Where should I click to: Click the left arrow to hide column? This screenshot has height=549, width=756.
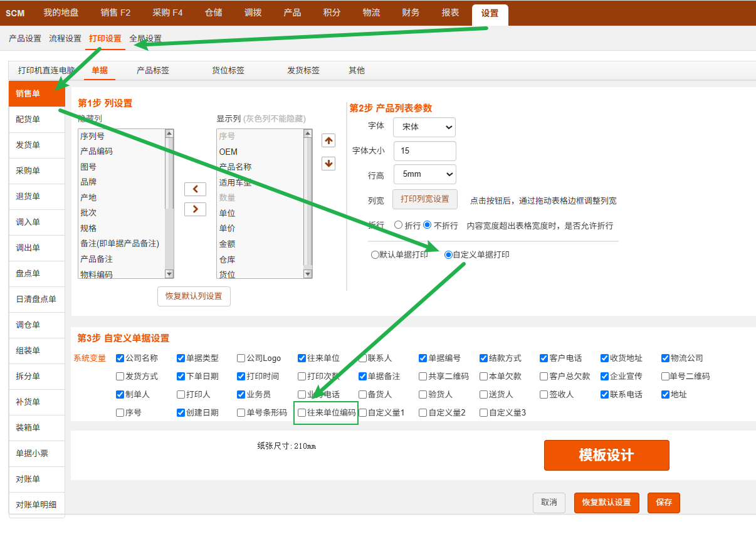(195, 189)
